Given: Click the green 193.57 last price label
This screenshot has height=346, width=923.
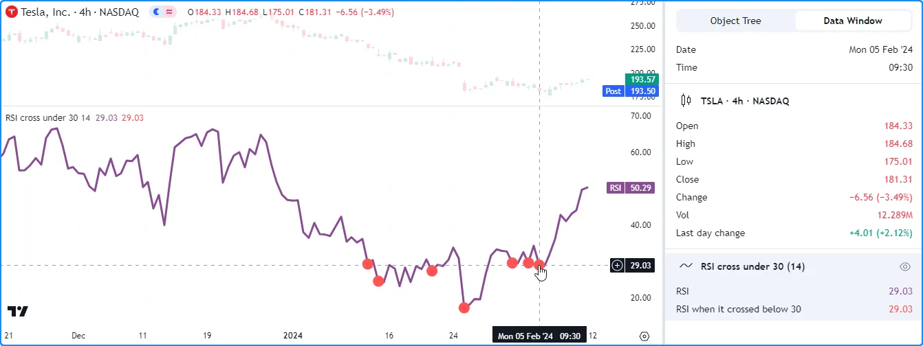Looking at the screenshot, I should [641, 79].
